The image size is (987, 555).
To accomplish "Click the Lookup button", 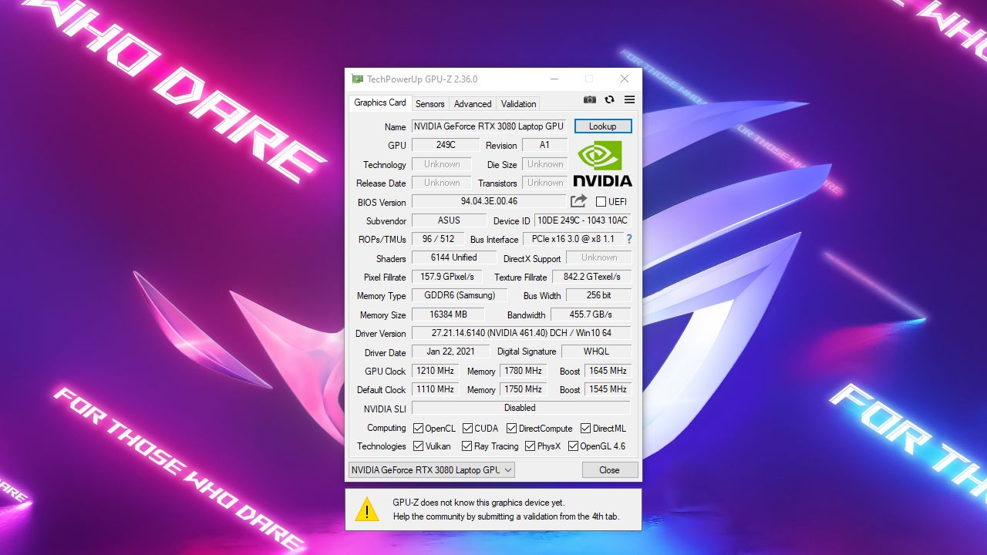I will click(x=603, y=126).
